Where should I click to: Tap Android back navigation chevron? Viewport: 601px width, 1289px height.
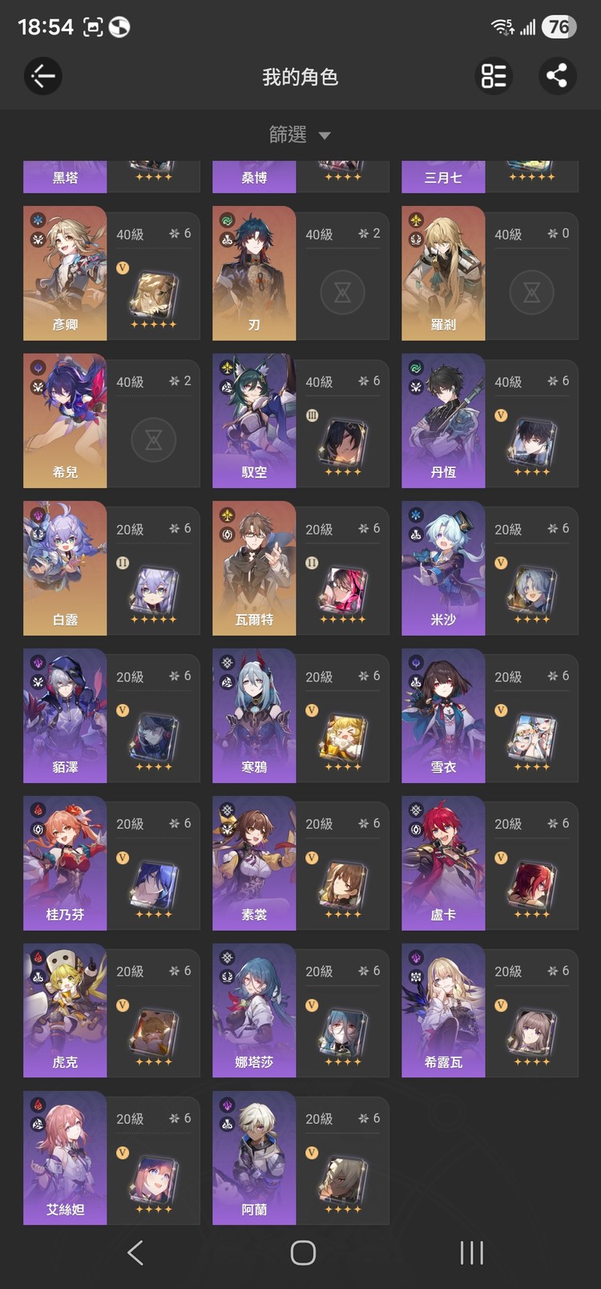(x=135, y=1252)
